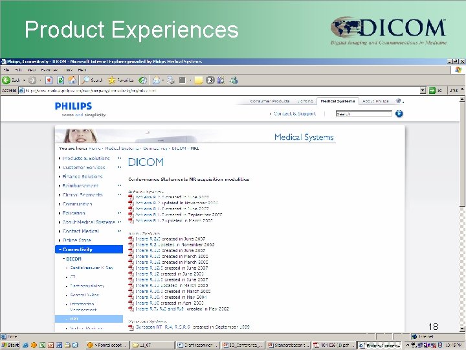Click Contact & Support link

click(294, 113)
